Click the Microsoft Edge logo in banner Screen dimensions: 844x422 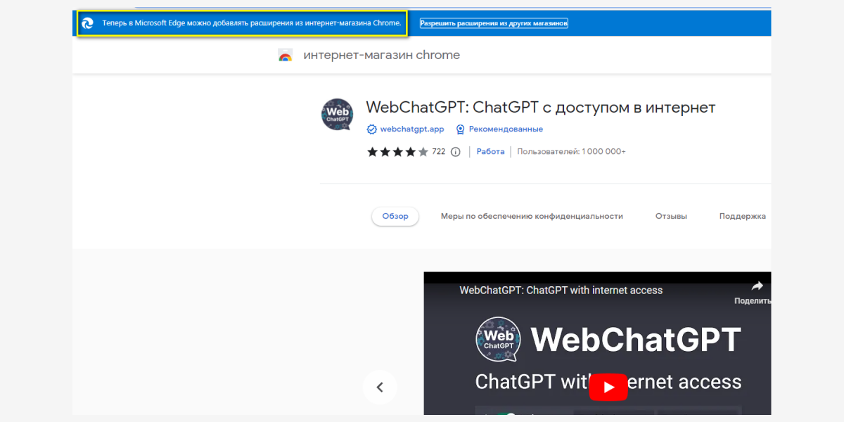[87, 23]
